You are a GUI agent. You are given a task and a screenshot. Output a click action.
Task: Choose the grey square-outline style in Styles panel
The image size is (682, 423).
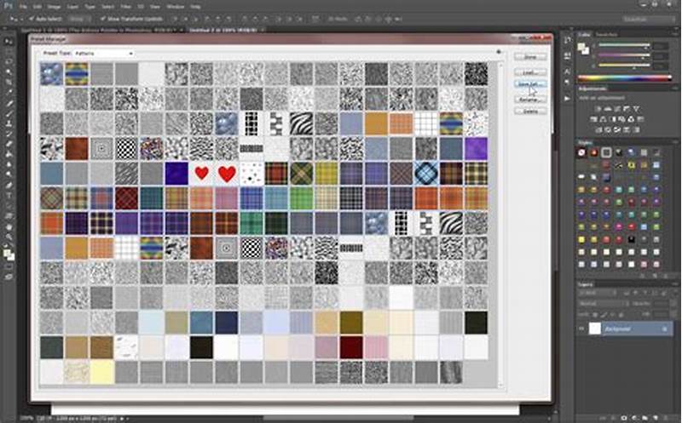(x=606, y=152)
